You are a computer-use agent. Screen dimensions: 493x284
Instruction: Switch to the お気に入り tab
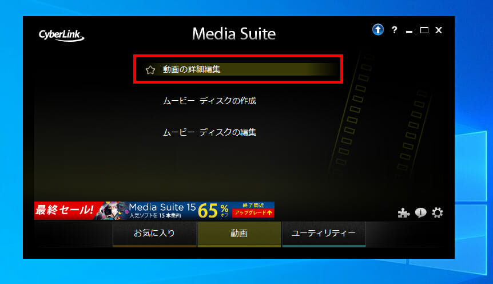[154, 234]
